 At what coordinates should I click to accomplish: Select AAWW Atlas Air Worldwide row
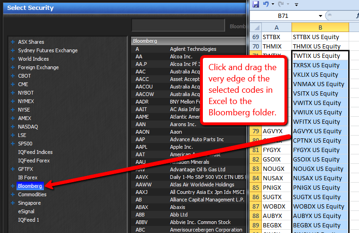click(x=188, y=185)
